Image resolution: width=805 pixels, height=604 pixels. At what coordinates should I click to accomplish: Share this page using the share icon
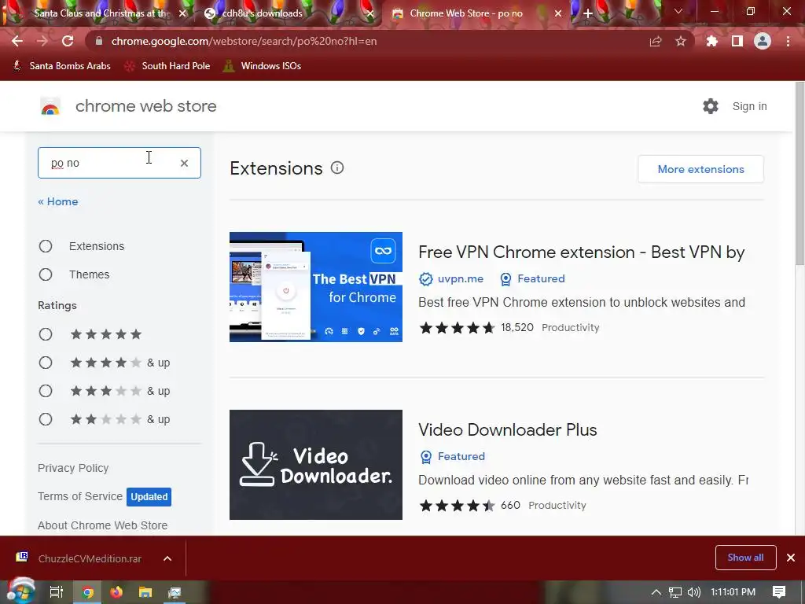click(x=656, y=41)
